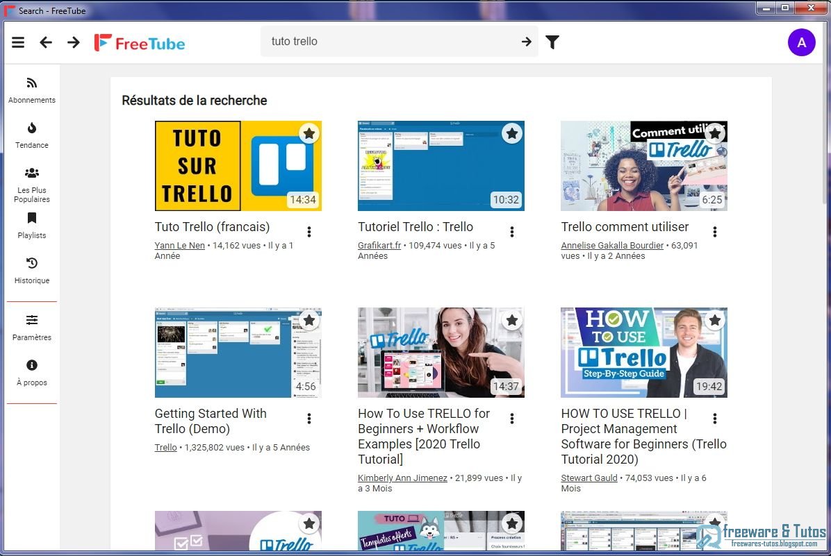Open the Abonnements subscriptions feed

(31, 90)
